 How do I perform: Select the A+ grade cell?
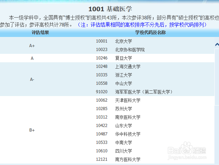tap(32, 46)
